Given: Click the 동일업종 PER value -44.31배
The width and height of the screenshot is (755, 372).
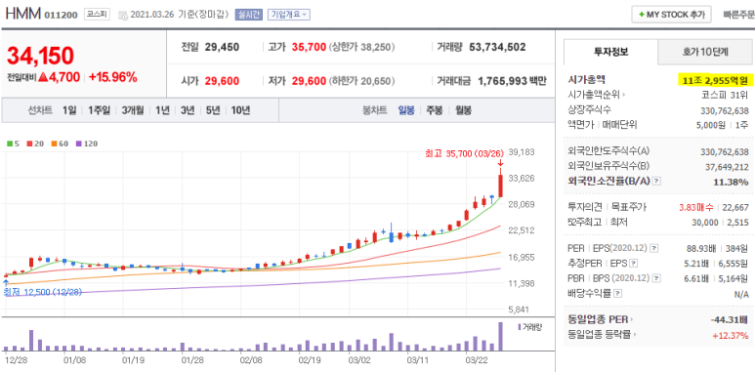Looking at the screenshot, I should (x=729, y=319).
